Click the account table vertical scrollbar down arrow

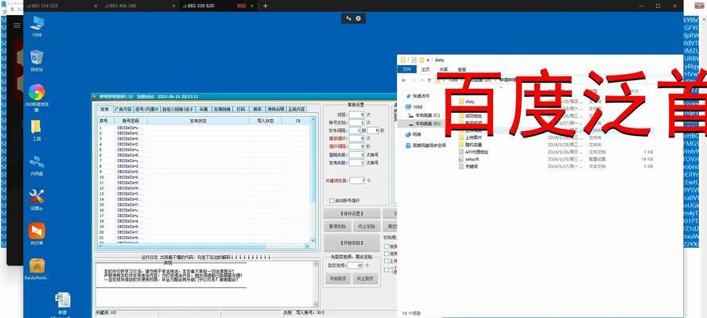click(x=313, y=240)
